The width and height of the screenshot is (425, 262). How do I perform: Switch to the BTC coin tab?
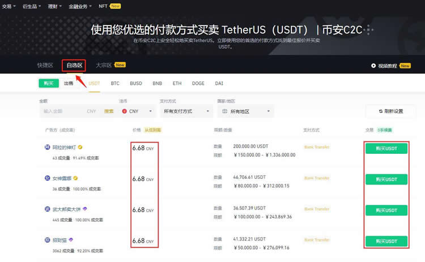115,83
